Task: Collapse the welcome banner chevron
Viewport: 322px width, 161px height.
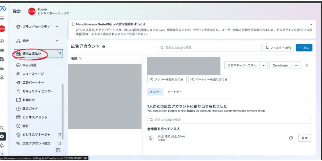Action: click(x=311, y=24)
